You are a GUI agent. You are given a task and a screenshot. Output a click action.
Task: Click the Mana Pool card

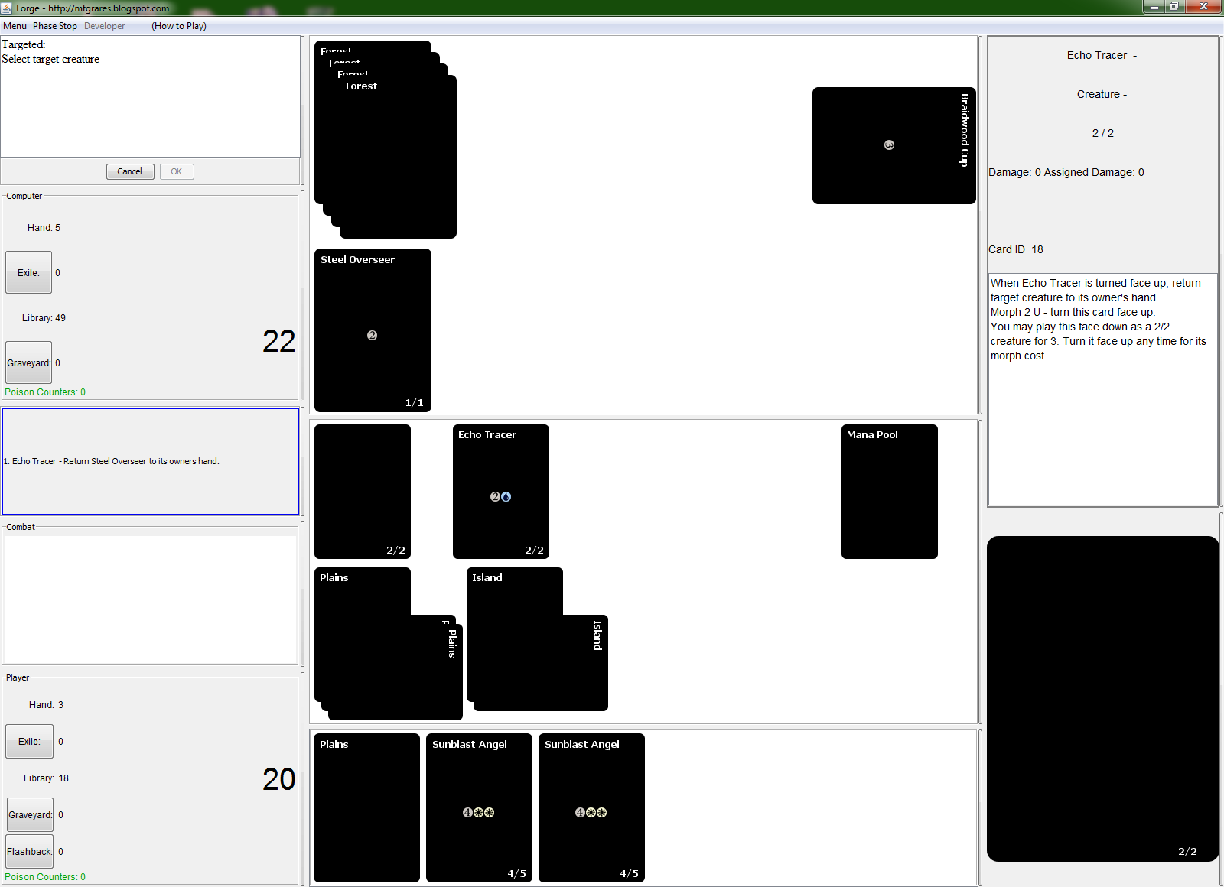pyautogui.click(x=889, y=491)
